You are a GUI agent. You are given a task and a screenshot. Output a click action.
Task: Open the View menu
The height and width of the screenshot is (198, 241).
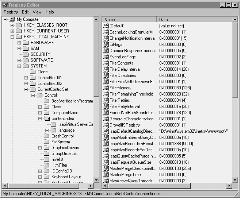point(37,12)
